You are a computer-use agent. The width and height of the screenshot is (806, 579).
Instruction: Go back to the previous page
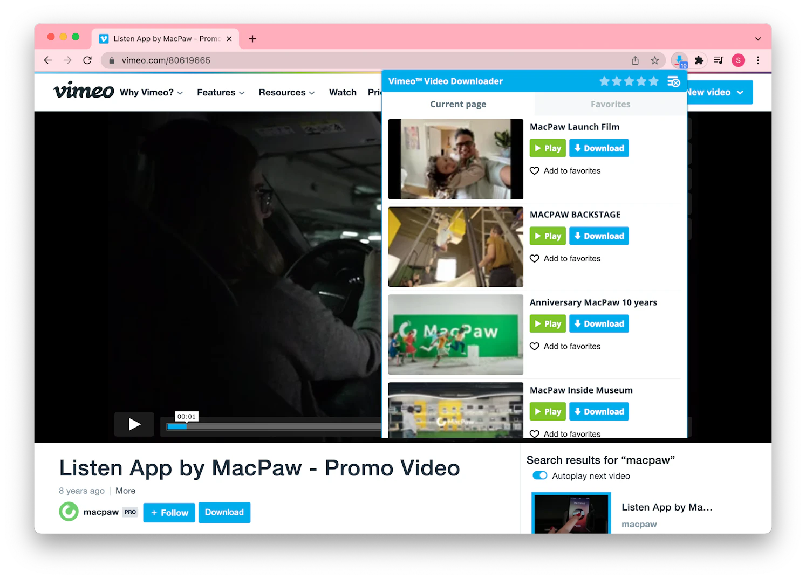tap(48, 60)
